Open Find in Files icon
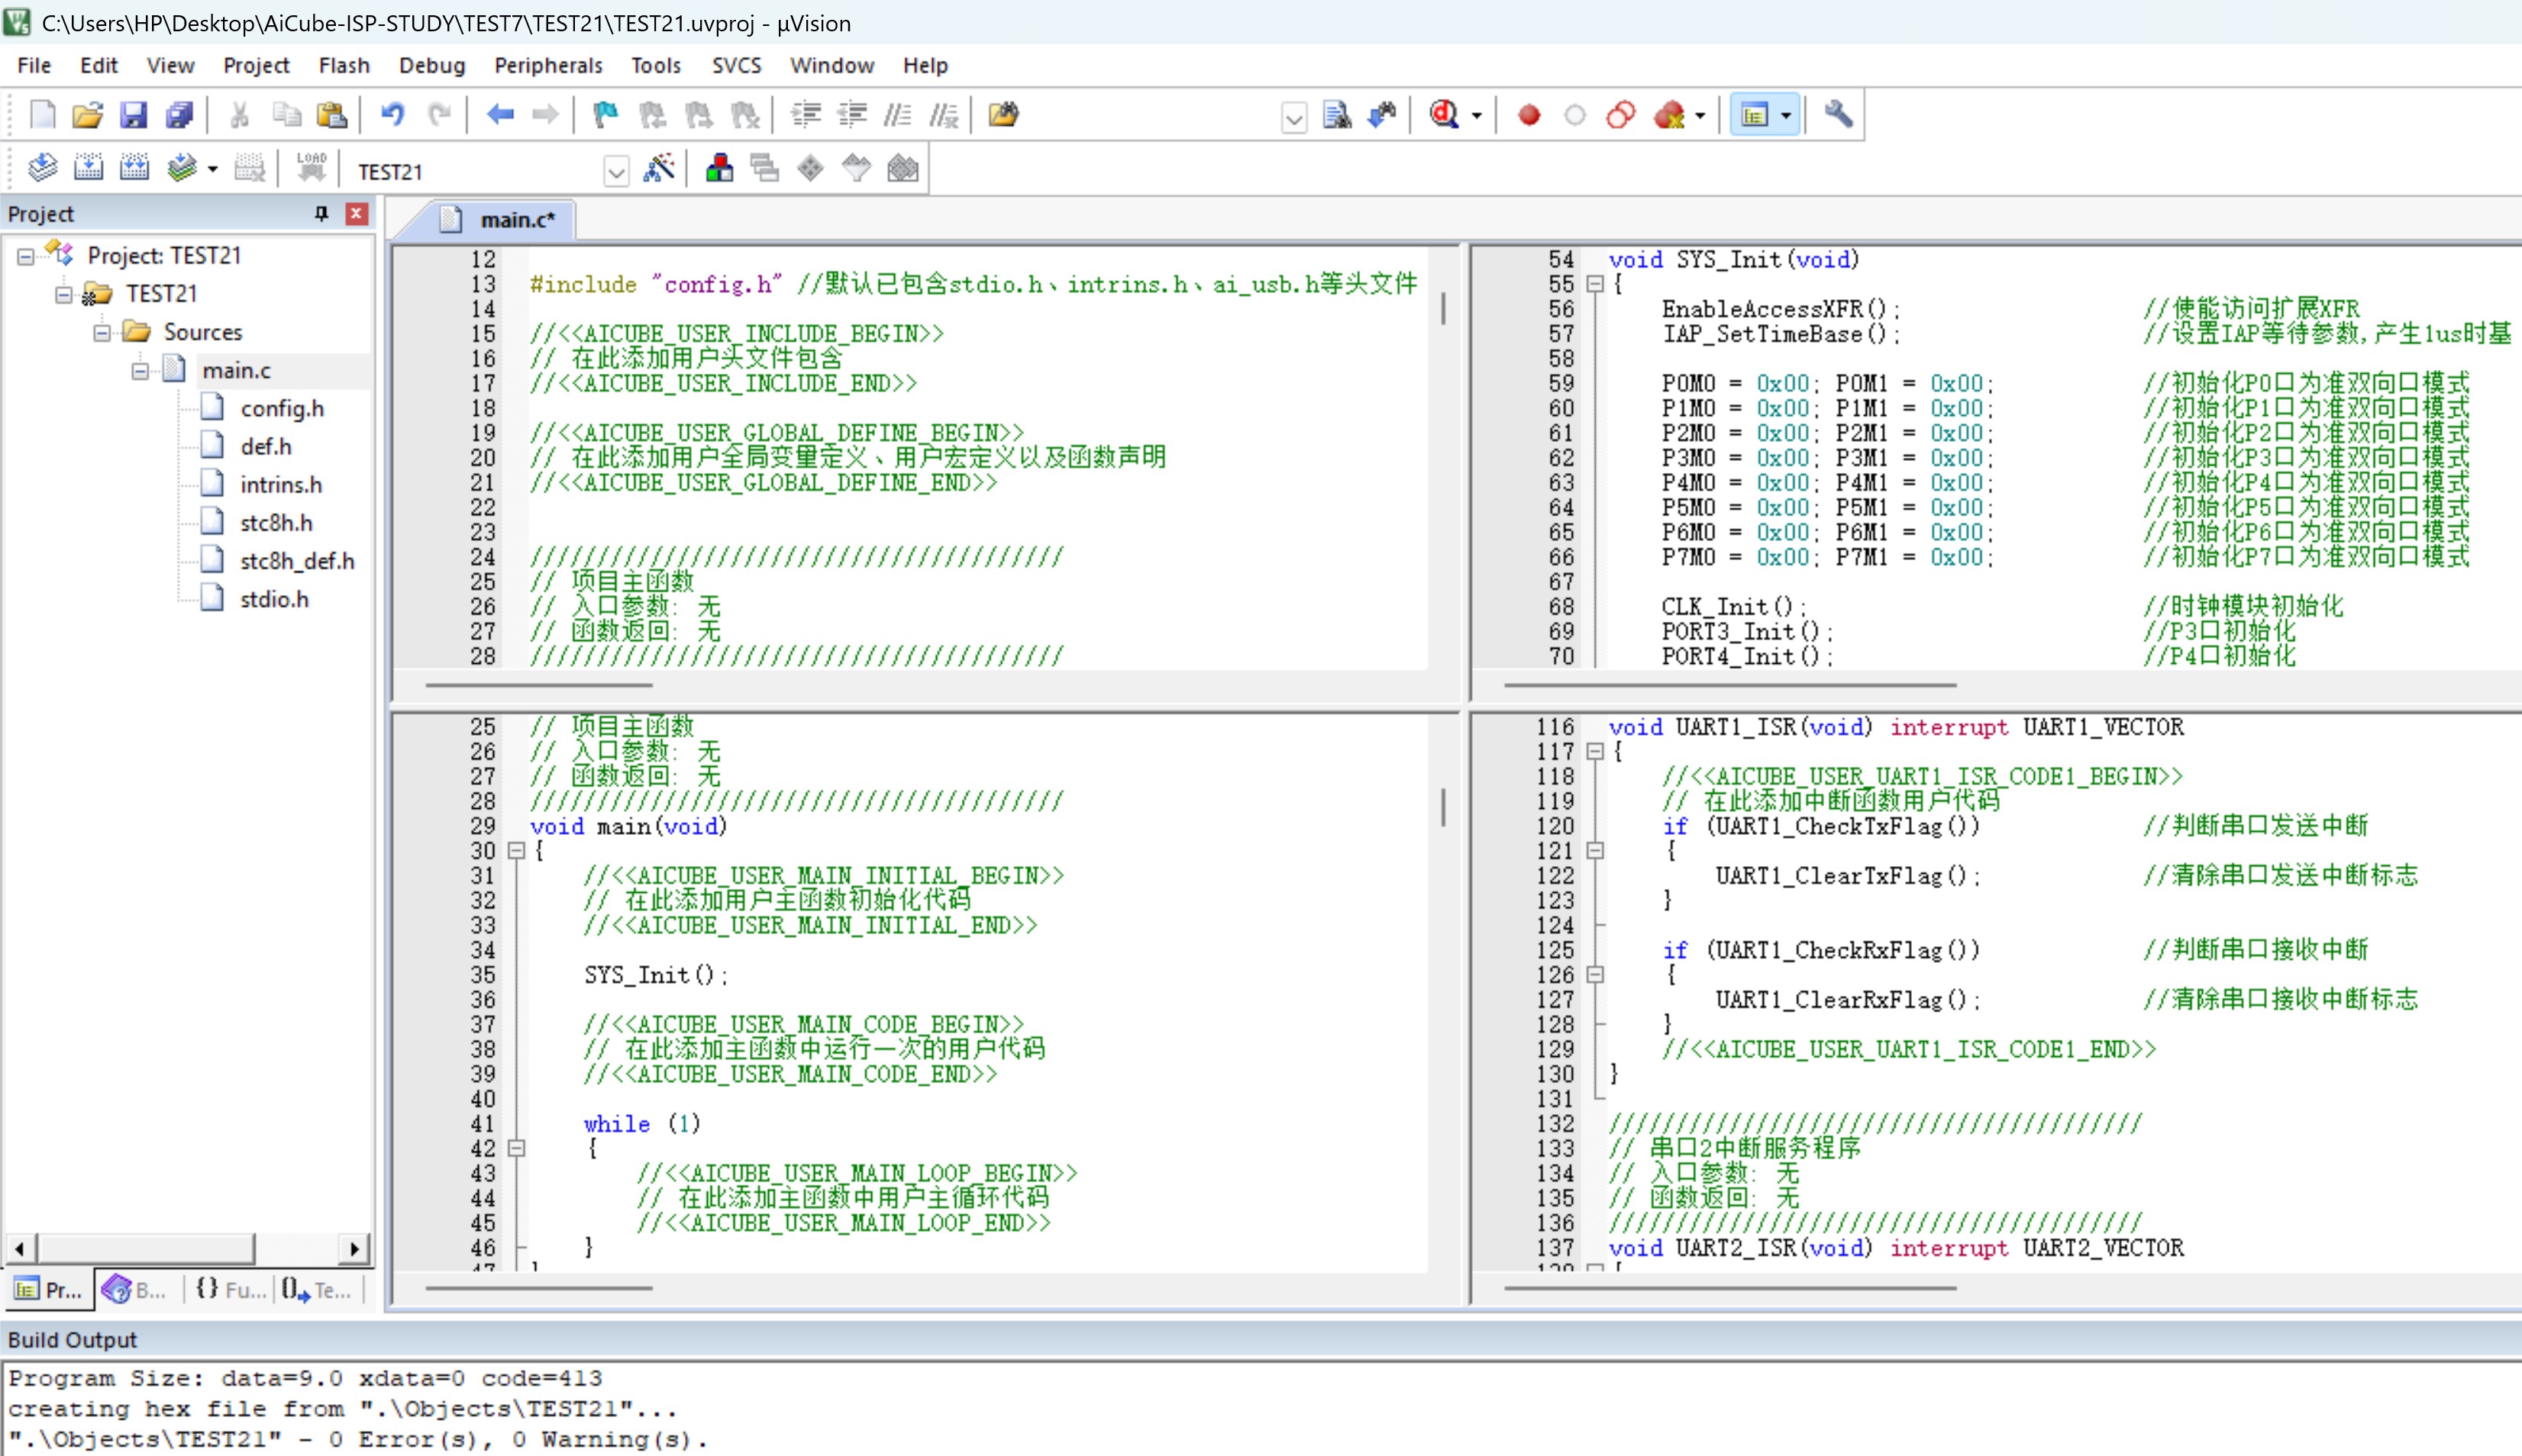Viewport: 2522px width, 1456px height. click(1003, 115)
